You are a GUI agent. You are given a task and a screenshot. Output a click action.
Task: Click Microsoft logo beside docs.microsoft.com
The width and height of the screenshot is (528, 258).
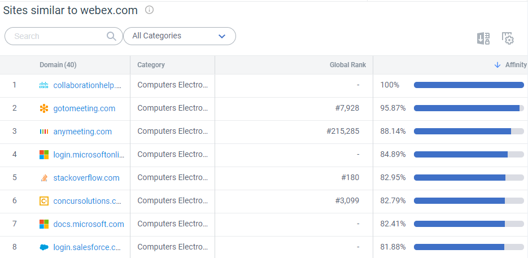click(44, 224)
